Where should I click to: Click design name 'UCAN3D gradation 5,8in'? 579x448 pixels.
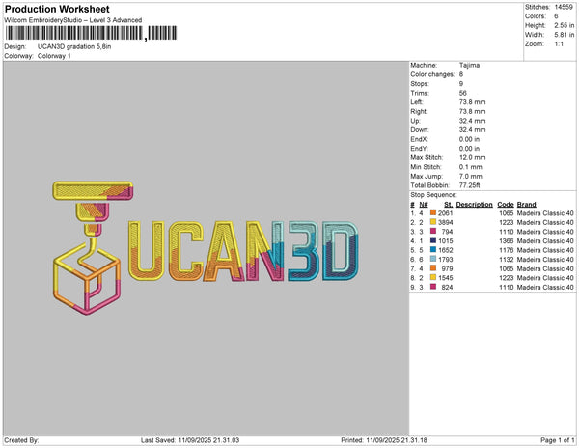(x=74, y=47)
